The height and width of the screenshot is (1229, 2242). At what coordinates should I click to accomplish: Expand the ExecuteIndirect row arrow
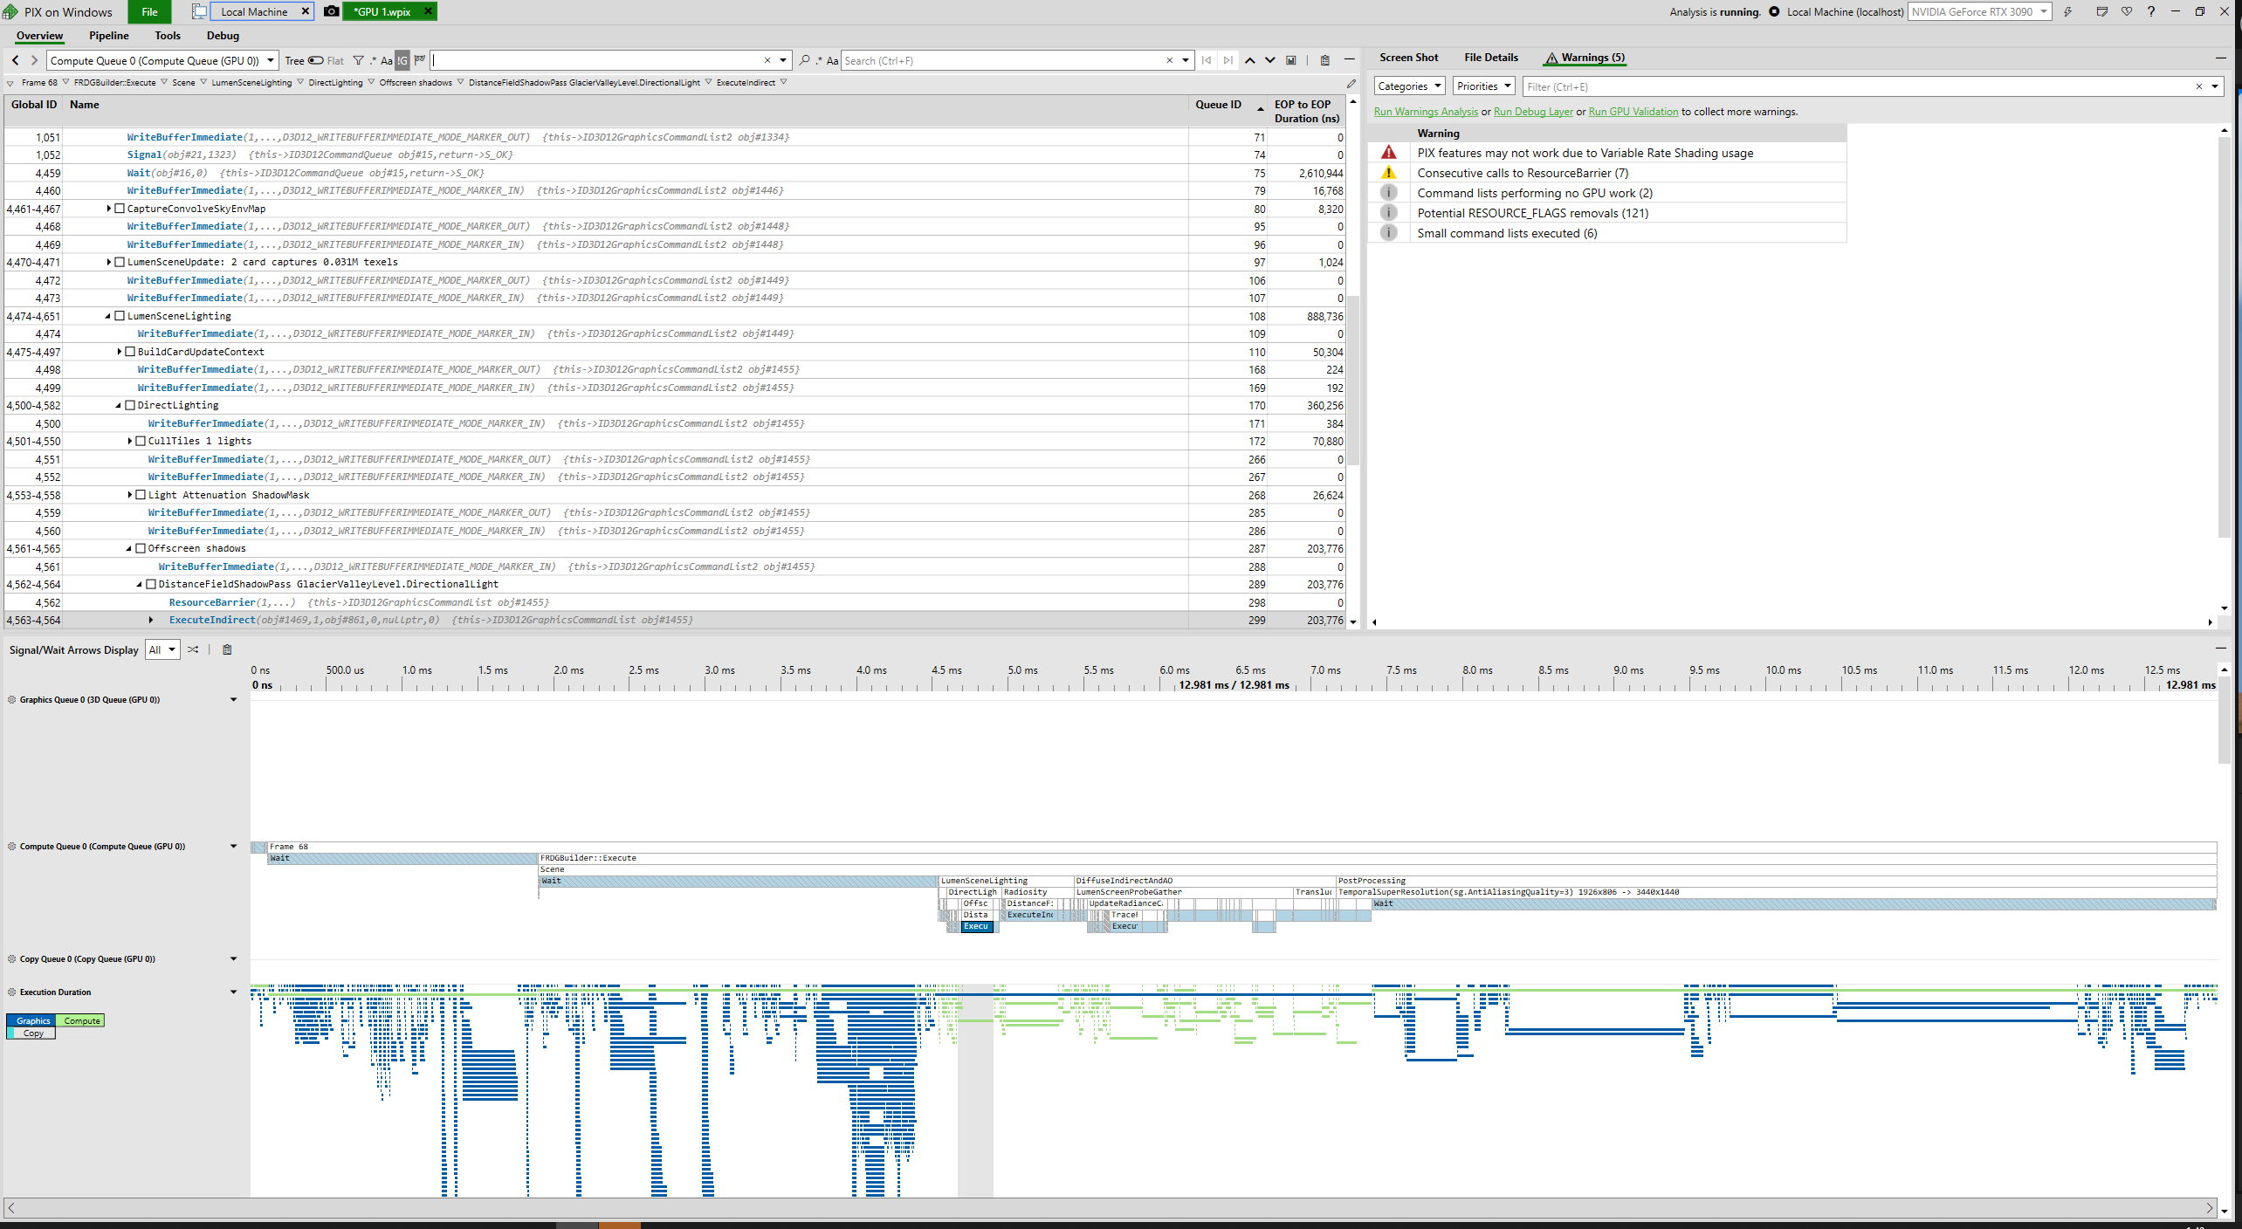tap(151, 620)
